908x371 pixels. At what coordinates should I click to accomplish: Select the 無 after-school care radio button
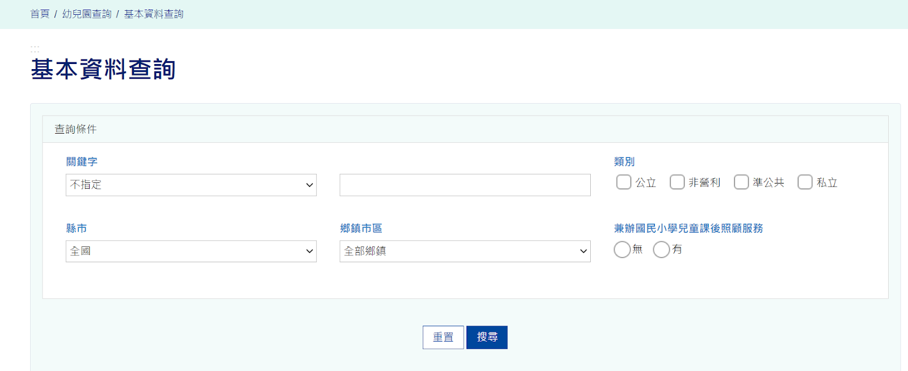(622, 249)
